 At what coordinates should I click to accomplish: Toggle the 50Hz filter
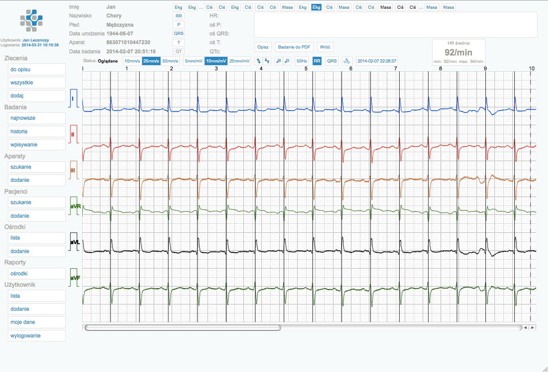pyautogui.click(x=301, y=61)
